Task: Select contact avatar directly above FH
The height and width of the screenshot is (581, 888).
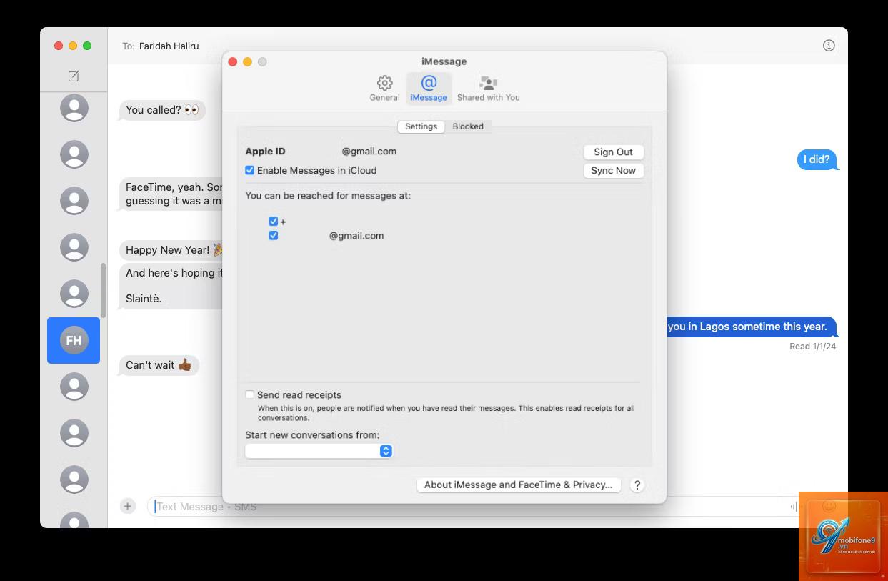Action: point(74,294)
